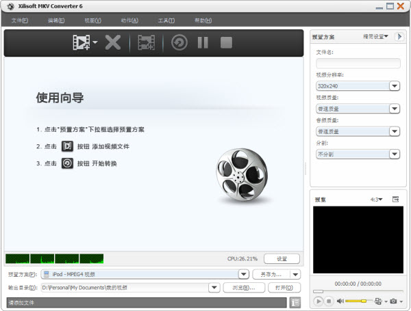Click the preview display mode icon
Image resolution: width=411 pixels, height=311 pixels.
[x=378, y=301]
